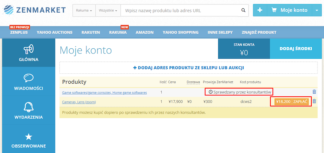Click the Prowizja ZenMarket column header
The height and width of the screenshot is (153, 324).
[218, 82]
